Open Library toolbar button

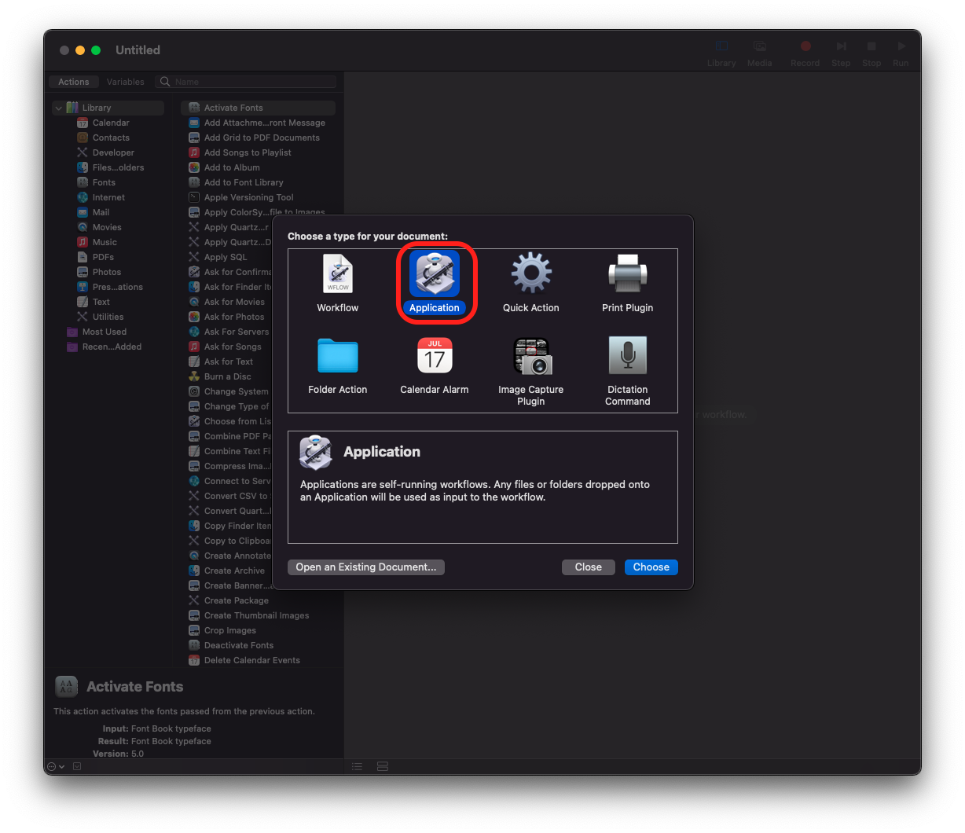[721, 53]
